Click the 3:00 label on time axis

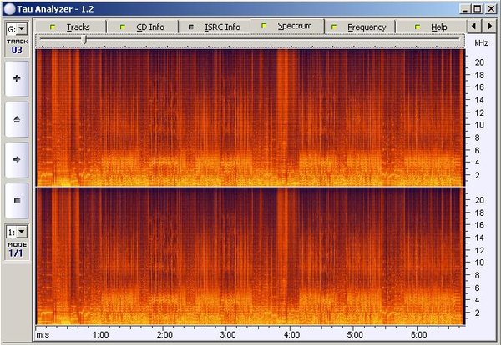tap(228, 335)
